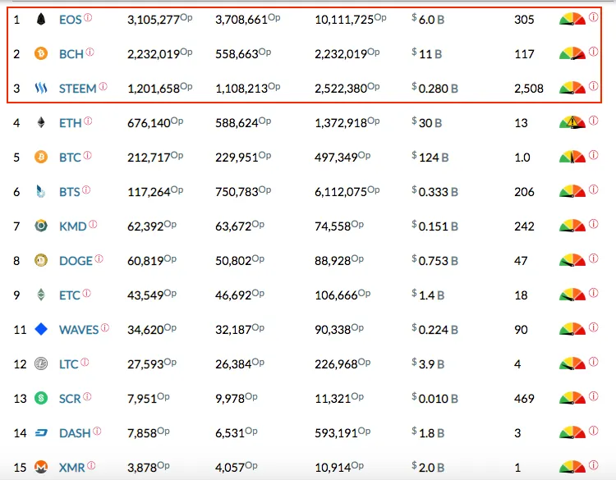The height and width of the screenshot is (480, 616).
Task: Click the ETC green diamond logo
Action: pos(41,295)
